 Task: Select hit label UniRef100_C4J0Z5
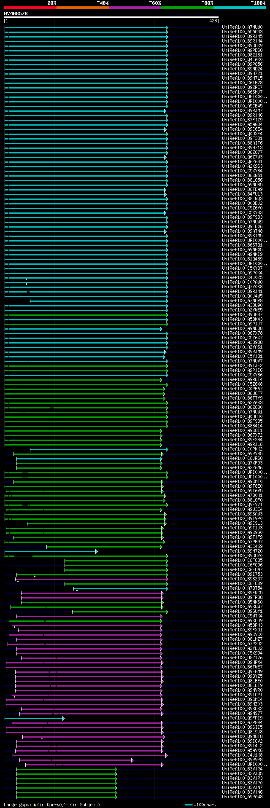click(x=242, y=277)
